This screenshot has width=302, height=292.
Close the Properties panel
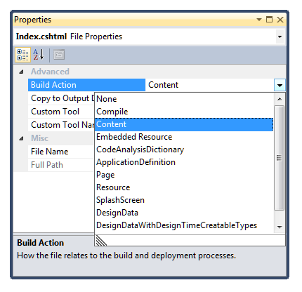(x=280, y=20)
